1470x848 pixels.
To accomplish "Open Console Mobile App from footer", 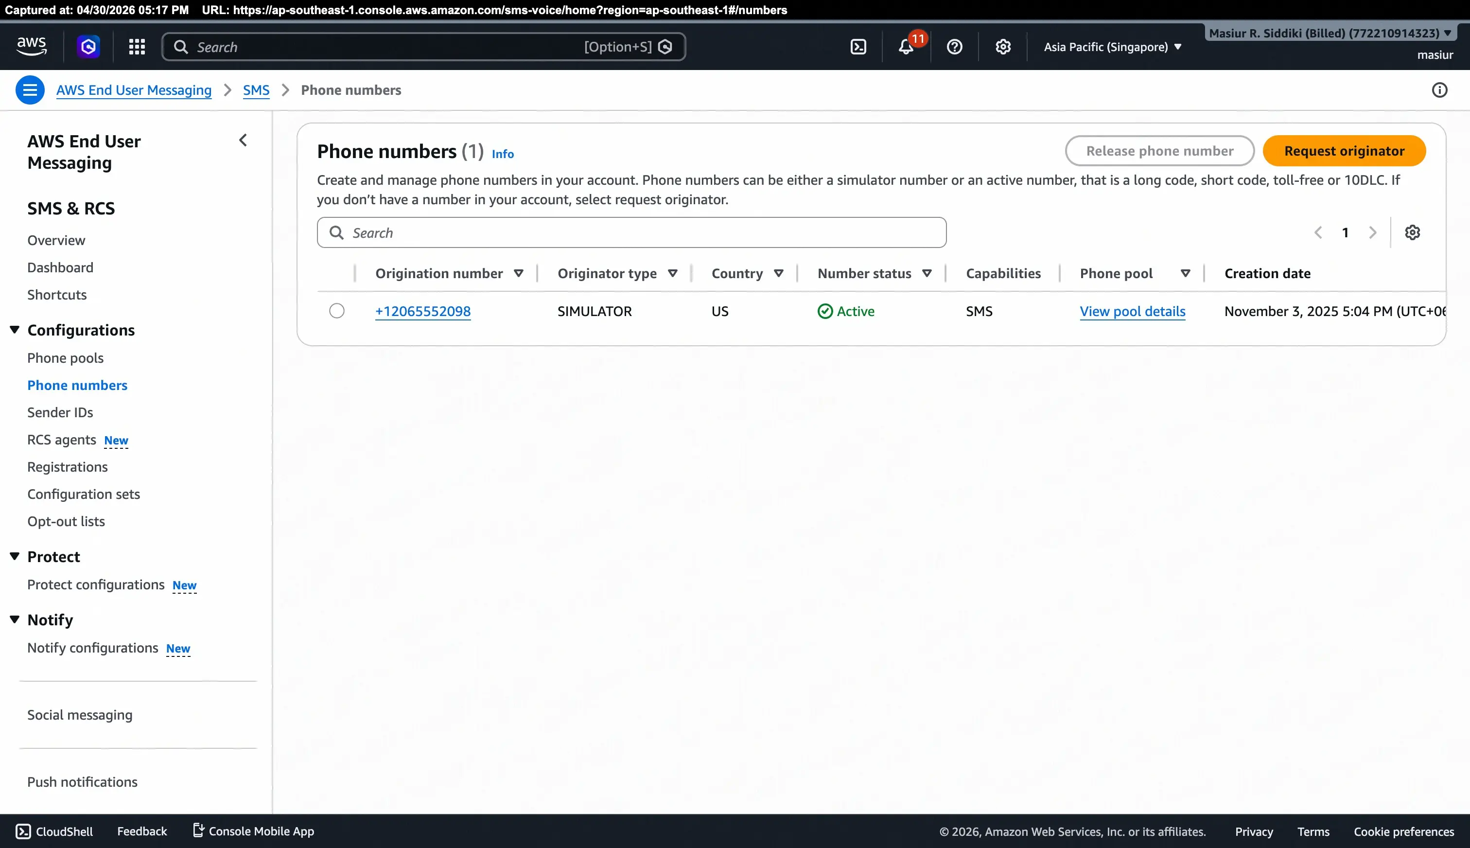I will click(253, 831).
